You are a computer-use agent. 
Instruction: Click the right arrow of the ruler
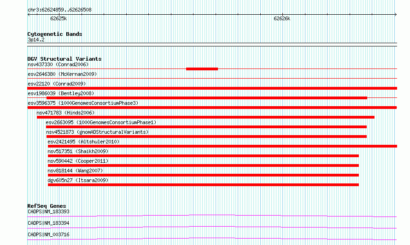[395, 15]
